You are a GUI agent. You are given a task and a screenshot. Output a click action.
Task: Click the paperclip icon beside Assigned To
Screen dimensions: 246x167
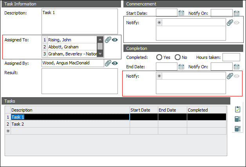108,40
